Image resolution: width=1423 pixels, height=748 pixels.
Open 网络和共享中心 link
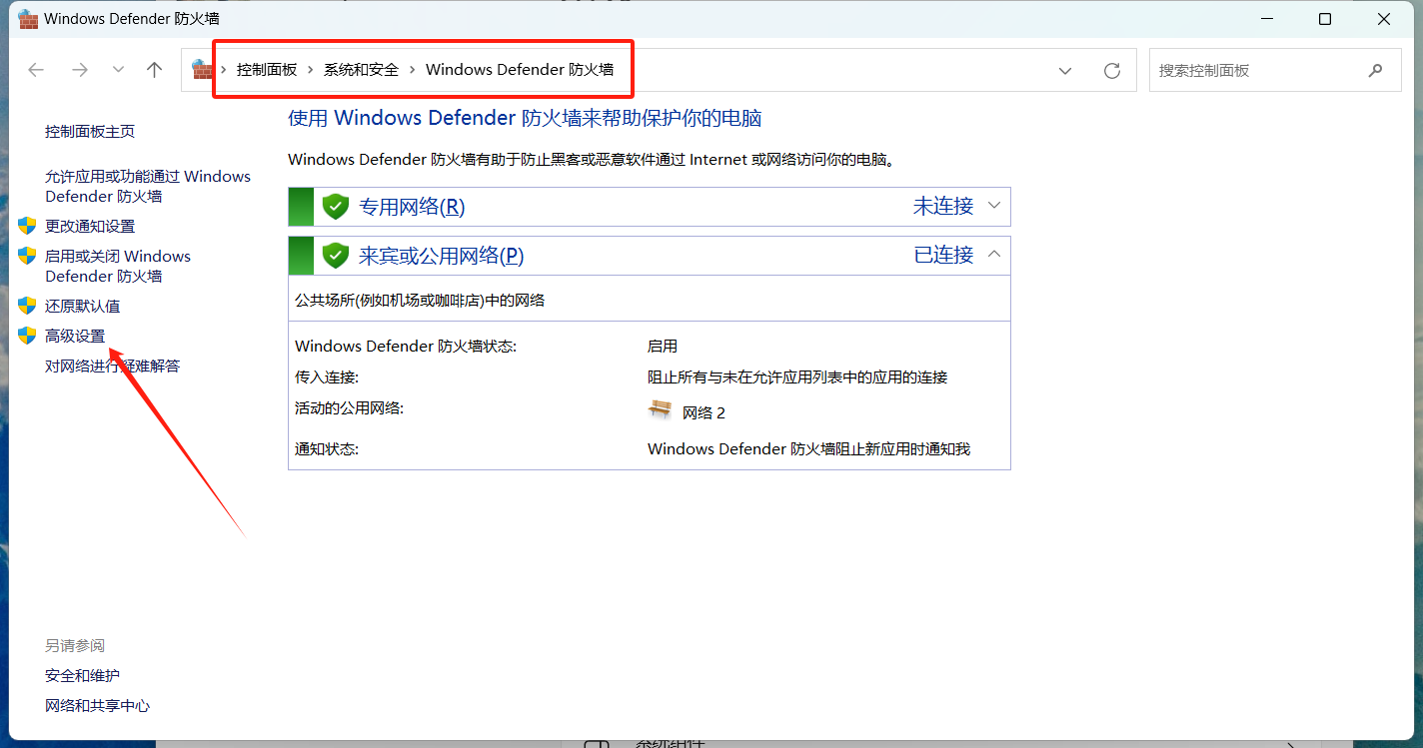click(x=97, y=706)
